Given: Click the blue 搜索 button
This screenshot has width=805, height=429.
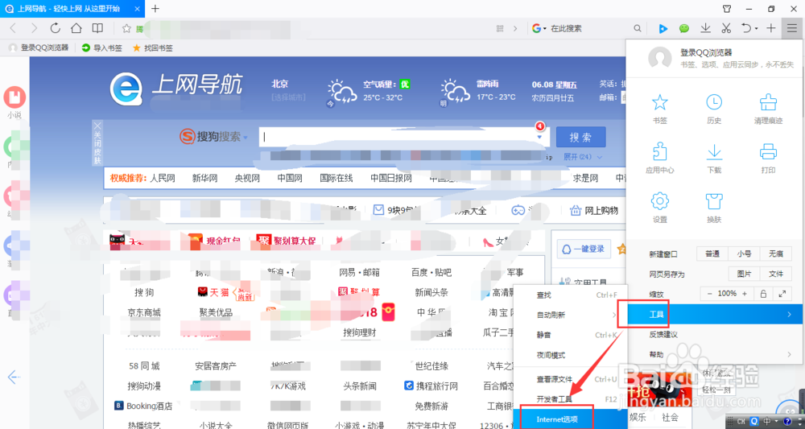Looking at the screenshot, I should (580, 137).
